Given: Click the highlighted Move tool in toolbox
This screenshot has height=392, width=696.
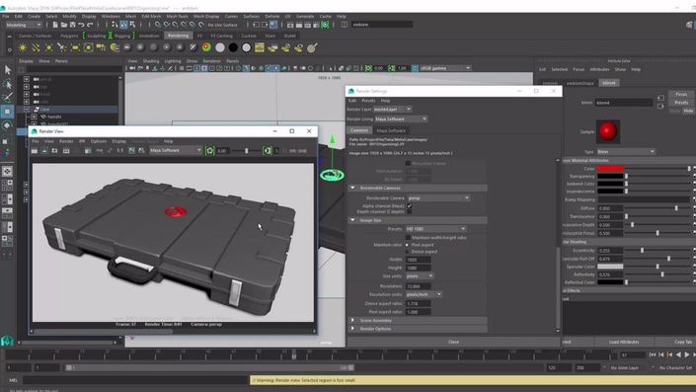Looking at the screenshot, I should pos(8,112).
